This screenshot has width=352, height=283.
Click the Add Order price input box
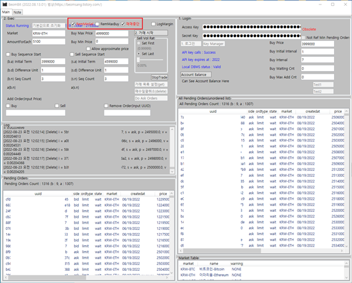pyautogui.click(x=35, y=113)
